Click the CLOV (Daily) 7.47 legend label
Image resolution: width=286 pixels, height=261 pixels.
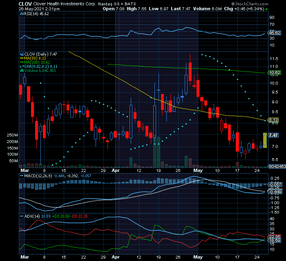pyautogui.click(x=40, y=54)
